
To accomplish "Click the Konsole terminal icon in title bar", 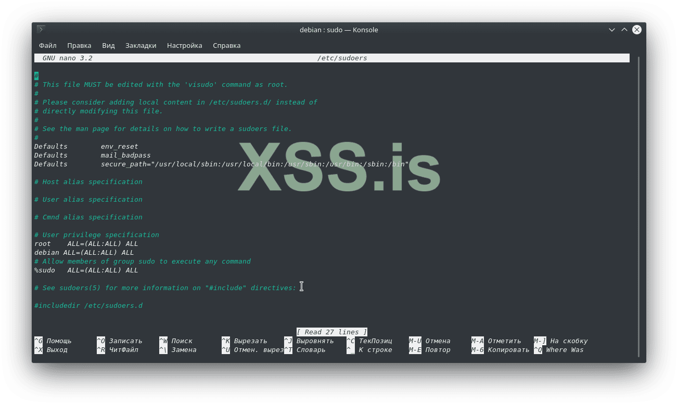I will click(x=41, y=30).
